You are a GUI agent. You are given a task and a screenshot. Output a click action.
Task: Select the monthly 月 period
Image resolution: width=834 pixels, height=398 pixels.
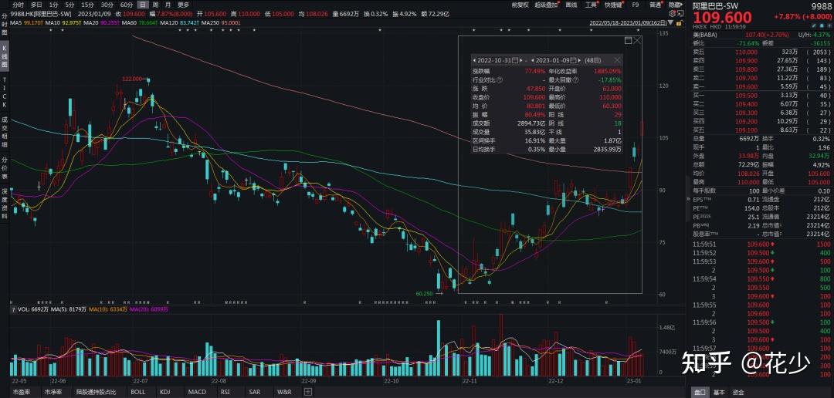pos(168,5)
